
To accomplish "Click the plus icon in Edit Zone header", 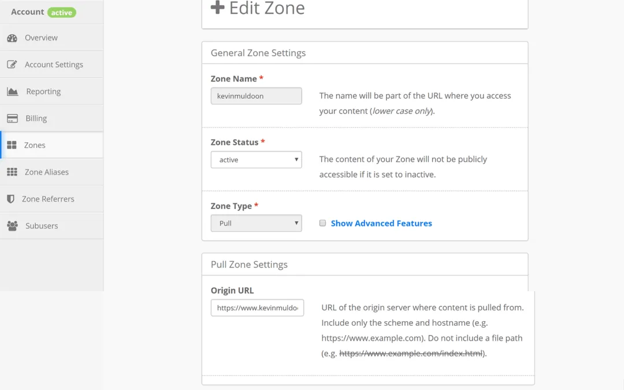I will (x=217, y=8).
